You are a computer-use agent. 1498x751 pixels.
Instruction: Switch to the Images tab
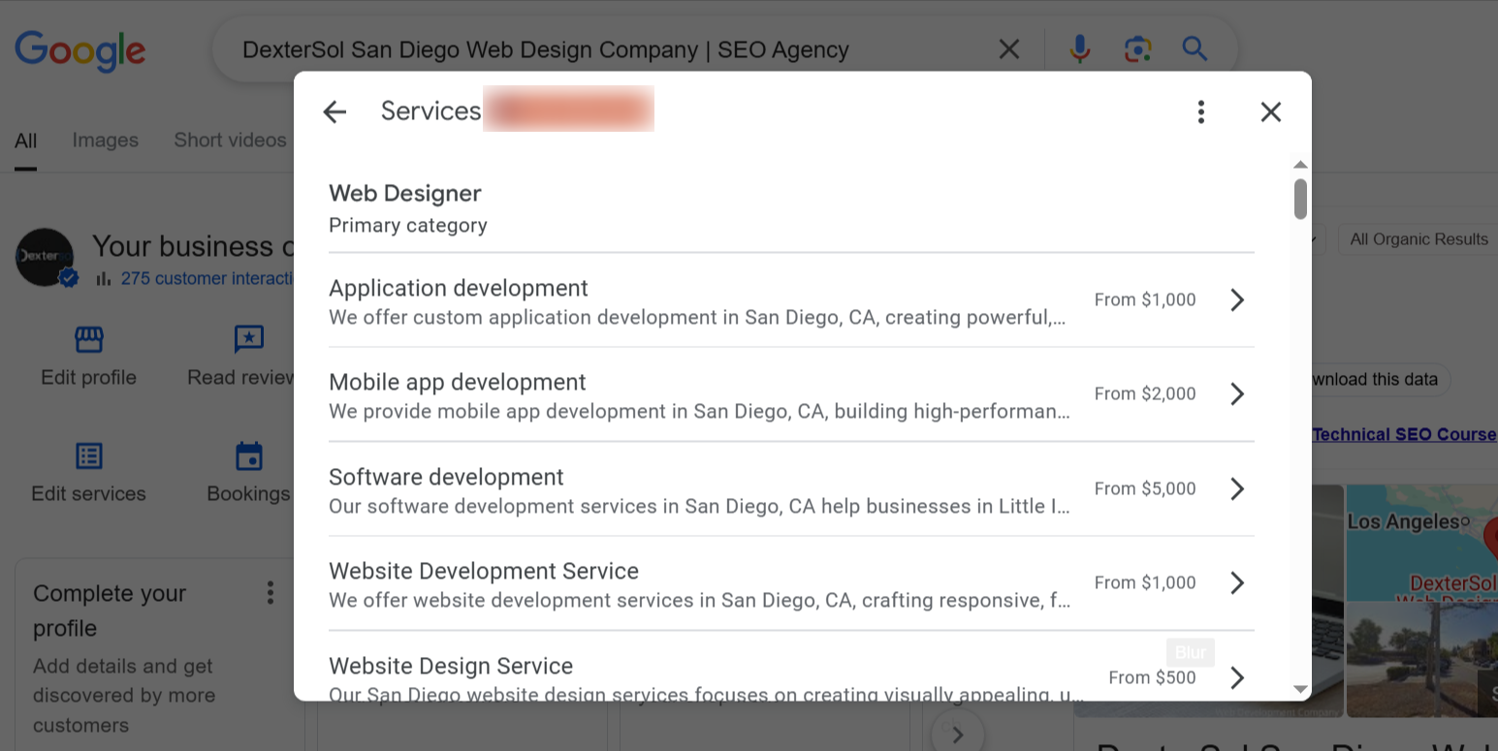105,141
